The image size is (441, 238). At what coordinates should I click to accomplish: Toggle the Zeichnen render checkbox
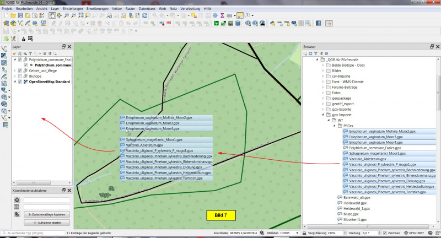pos(384,233)
